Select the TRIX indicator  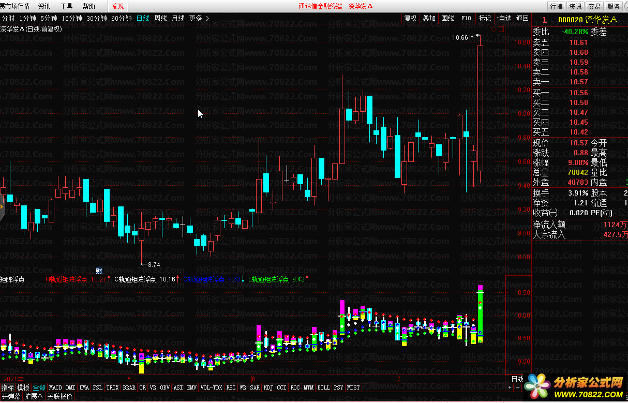click(113, 387)
